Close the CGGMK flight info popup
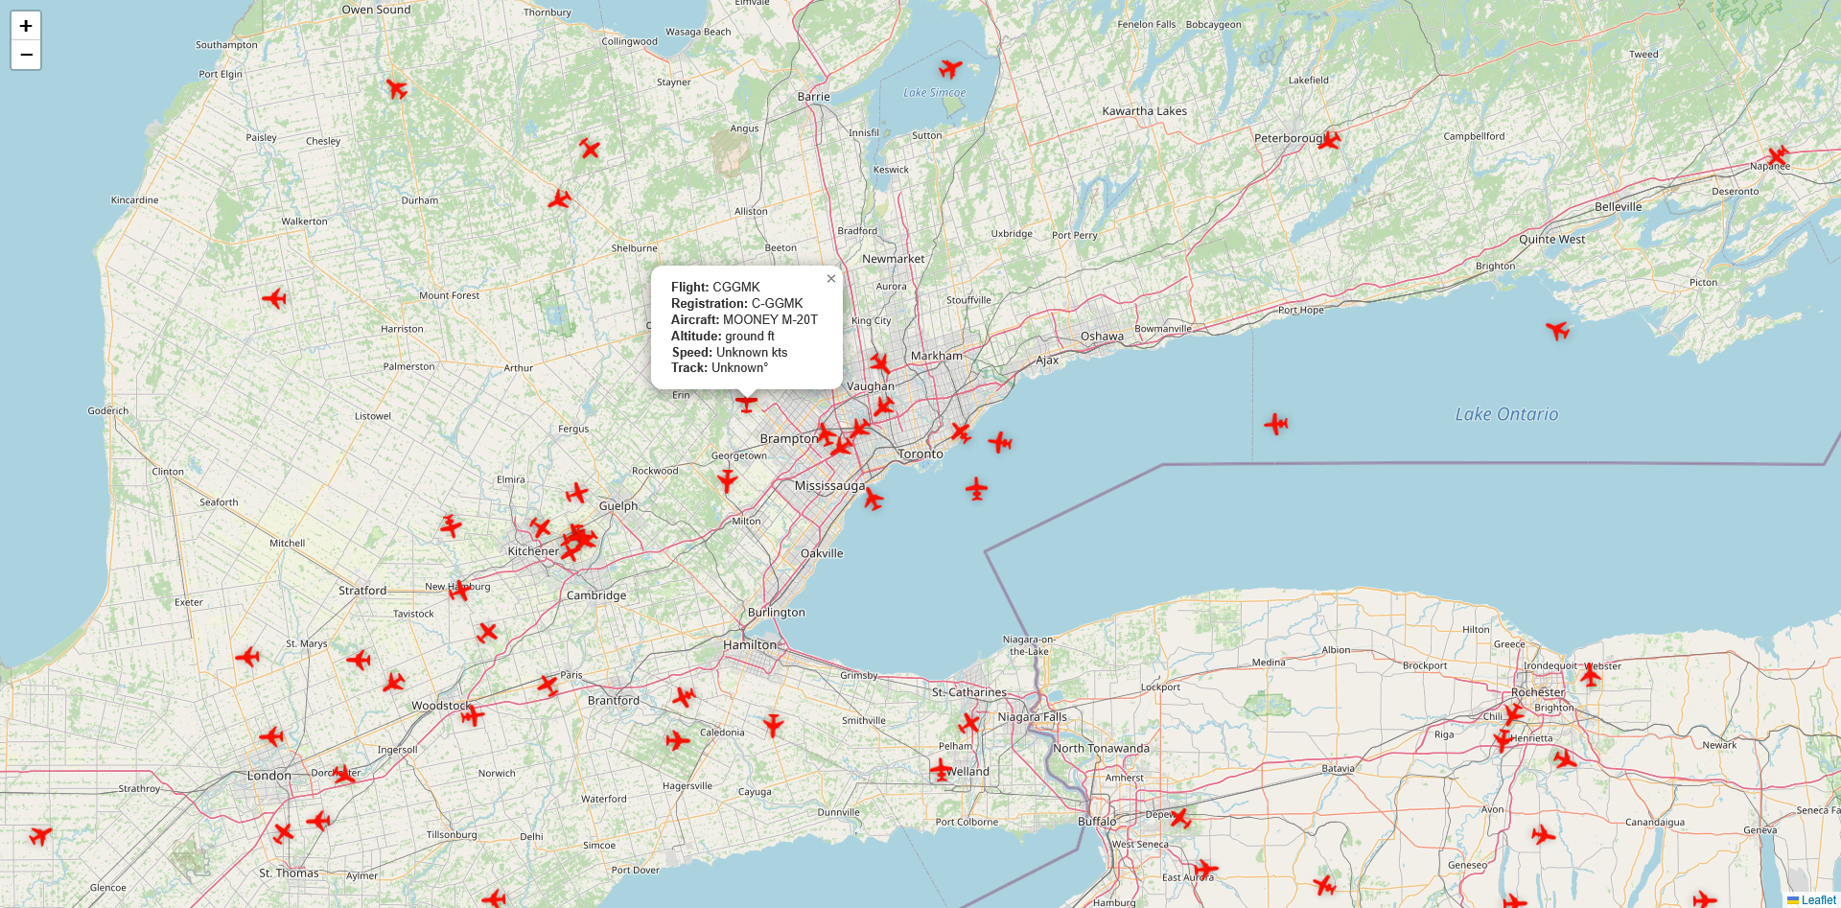Screen dimensions: 1841x908 point(831,279)
